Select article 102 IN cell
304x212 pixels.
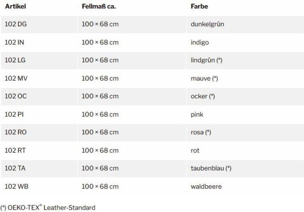click(15, 42)
